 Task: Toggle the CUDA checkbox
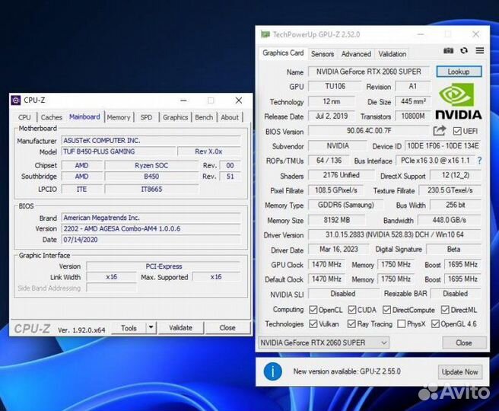point(352,310)
